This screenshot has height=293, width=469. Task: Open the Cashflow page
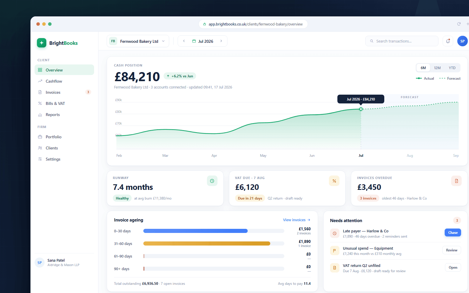[64, 81]
